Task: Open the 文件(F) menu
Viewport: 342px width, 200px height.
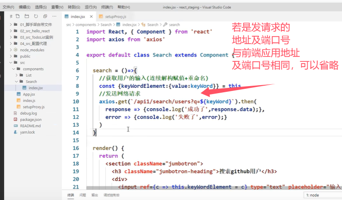Action: click(x=8, y=7)
